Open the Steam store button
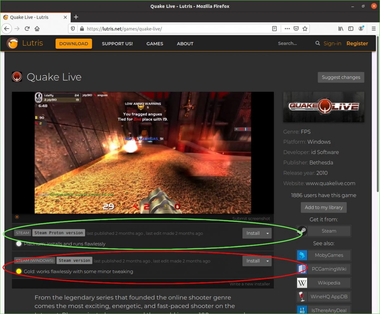 click(x=329, y=231)
